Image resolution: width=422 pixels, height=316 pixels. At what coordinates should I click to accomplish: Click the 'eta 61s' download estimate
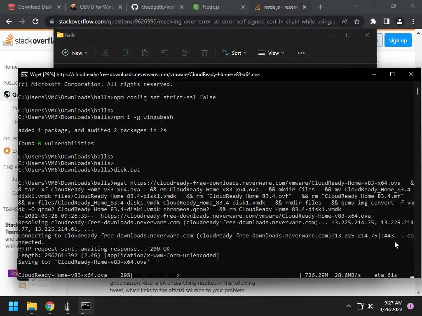tap(385, 275)
